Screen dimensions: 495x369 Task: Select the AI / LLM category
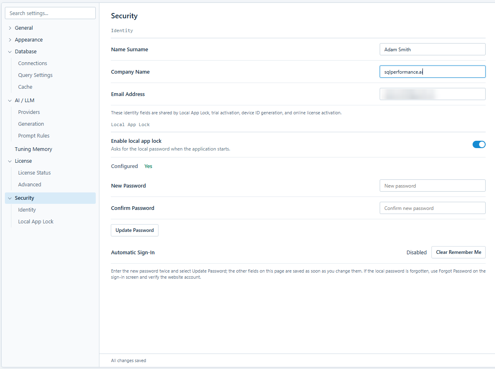25,100
